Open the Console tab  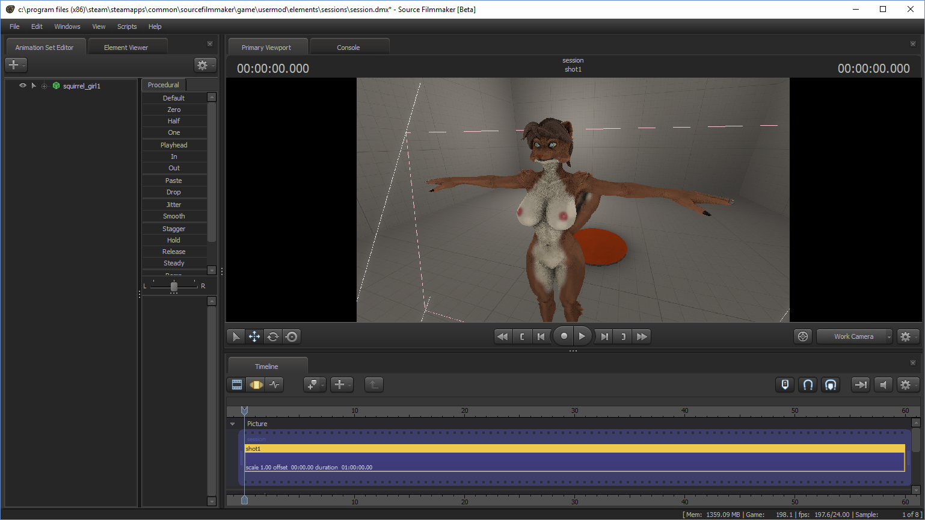[x=348, y=48]
